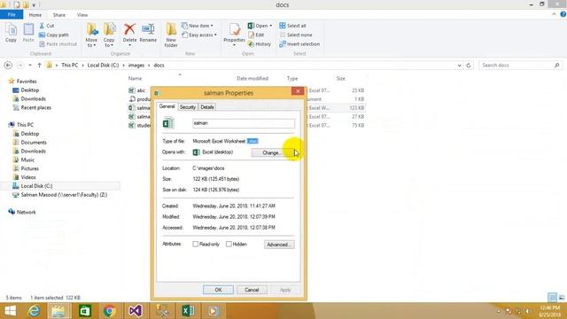Switch to the Home ribbon tab
Viewport: 567px width, 319px height.
tap(35, 15)
